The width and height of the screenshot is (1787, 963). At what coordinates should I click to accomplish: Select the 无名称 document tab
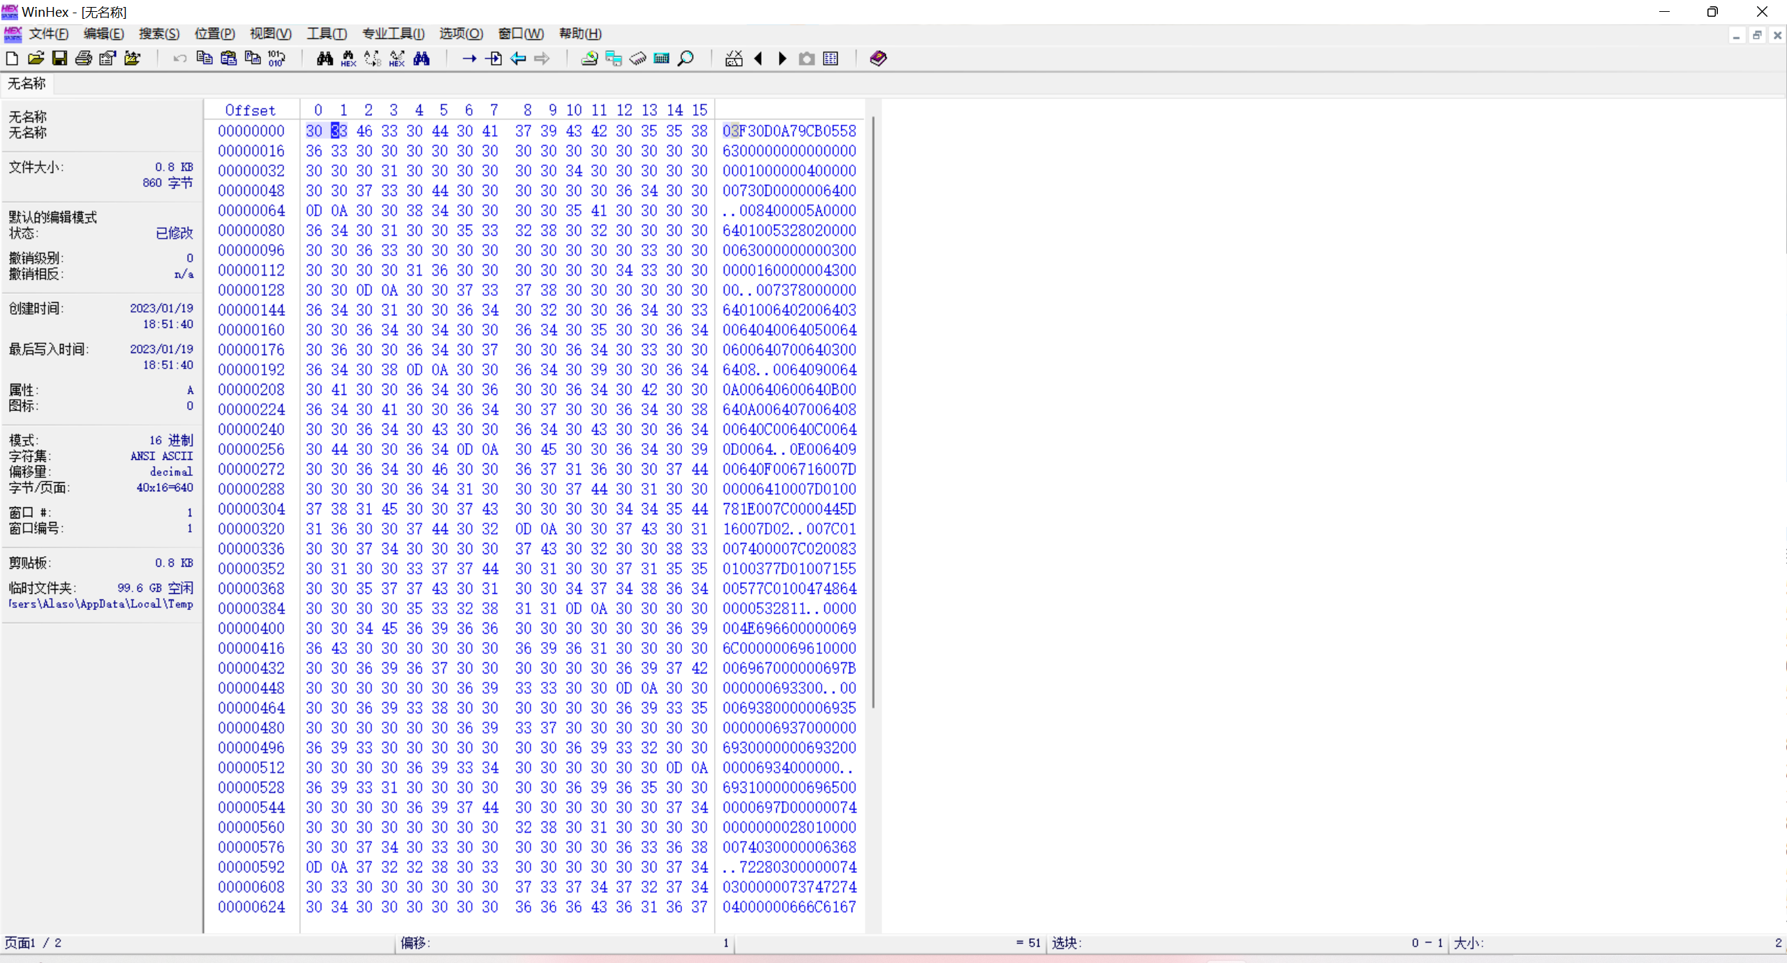pos(27,84)
